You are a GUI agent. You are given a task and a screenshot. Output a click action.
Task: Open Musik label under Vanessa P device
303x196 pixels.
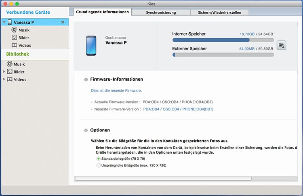tap(24, 30)
